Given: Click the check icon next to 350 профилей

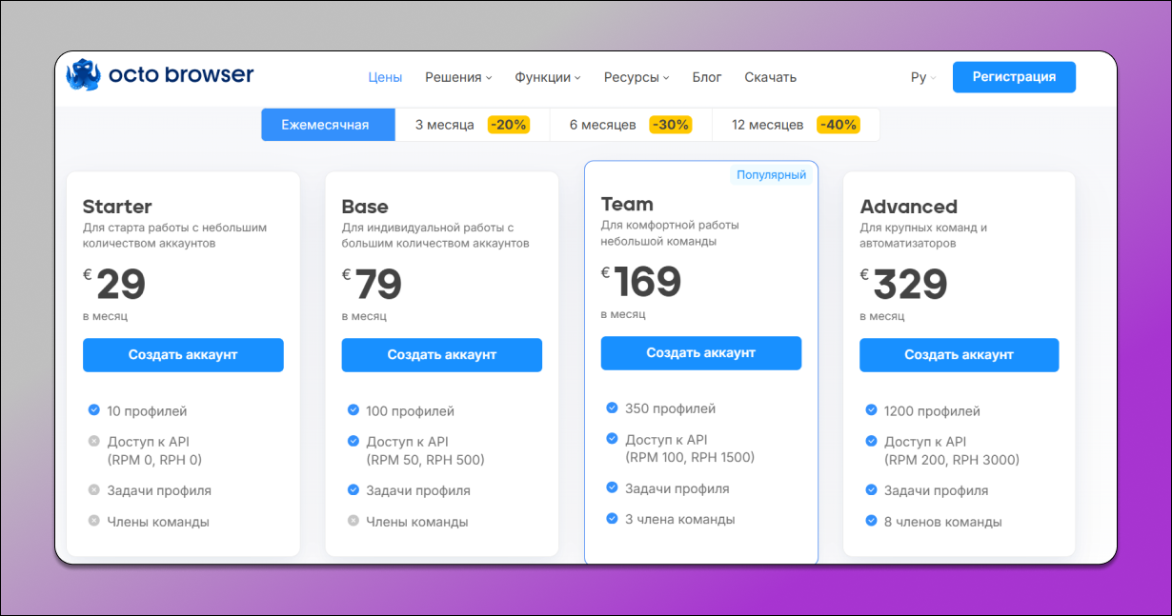Looking at the screenshot, I should (x=612, y=407).
